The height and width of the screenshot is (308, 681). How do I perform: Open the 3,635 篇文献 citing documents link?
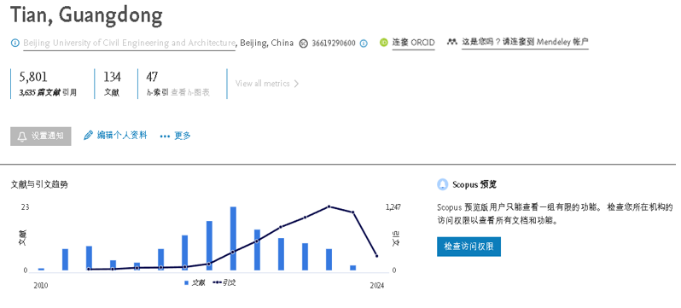click(x=40, y=92)
